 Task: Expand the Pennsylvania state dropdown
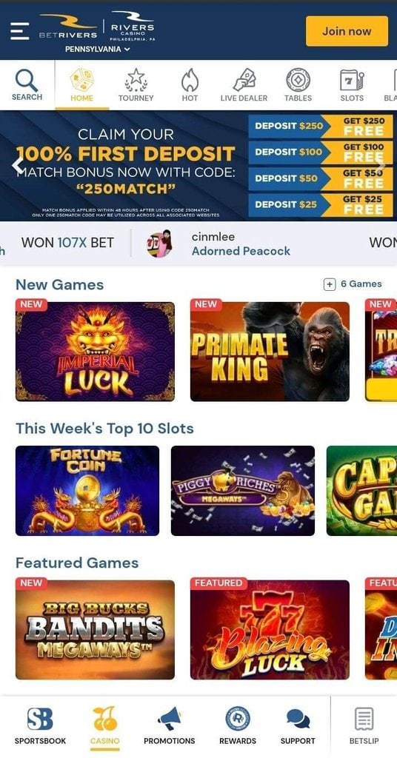(x=97, y=50)
